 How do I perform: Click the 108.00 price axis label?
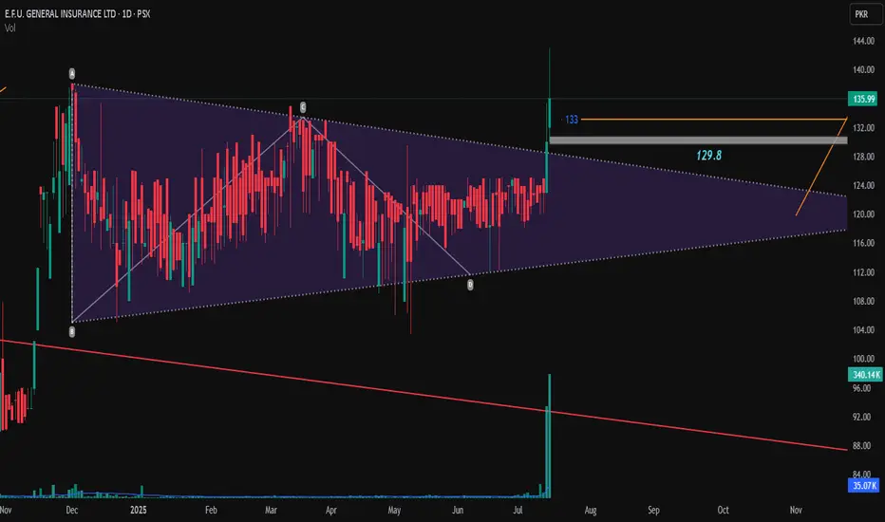click(x=863, y=302)
